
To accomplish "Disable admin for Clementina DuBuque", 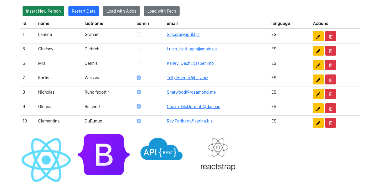I will click(139, 121).
